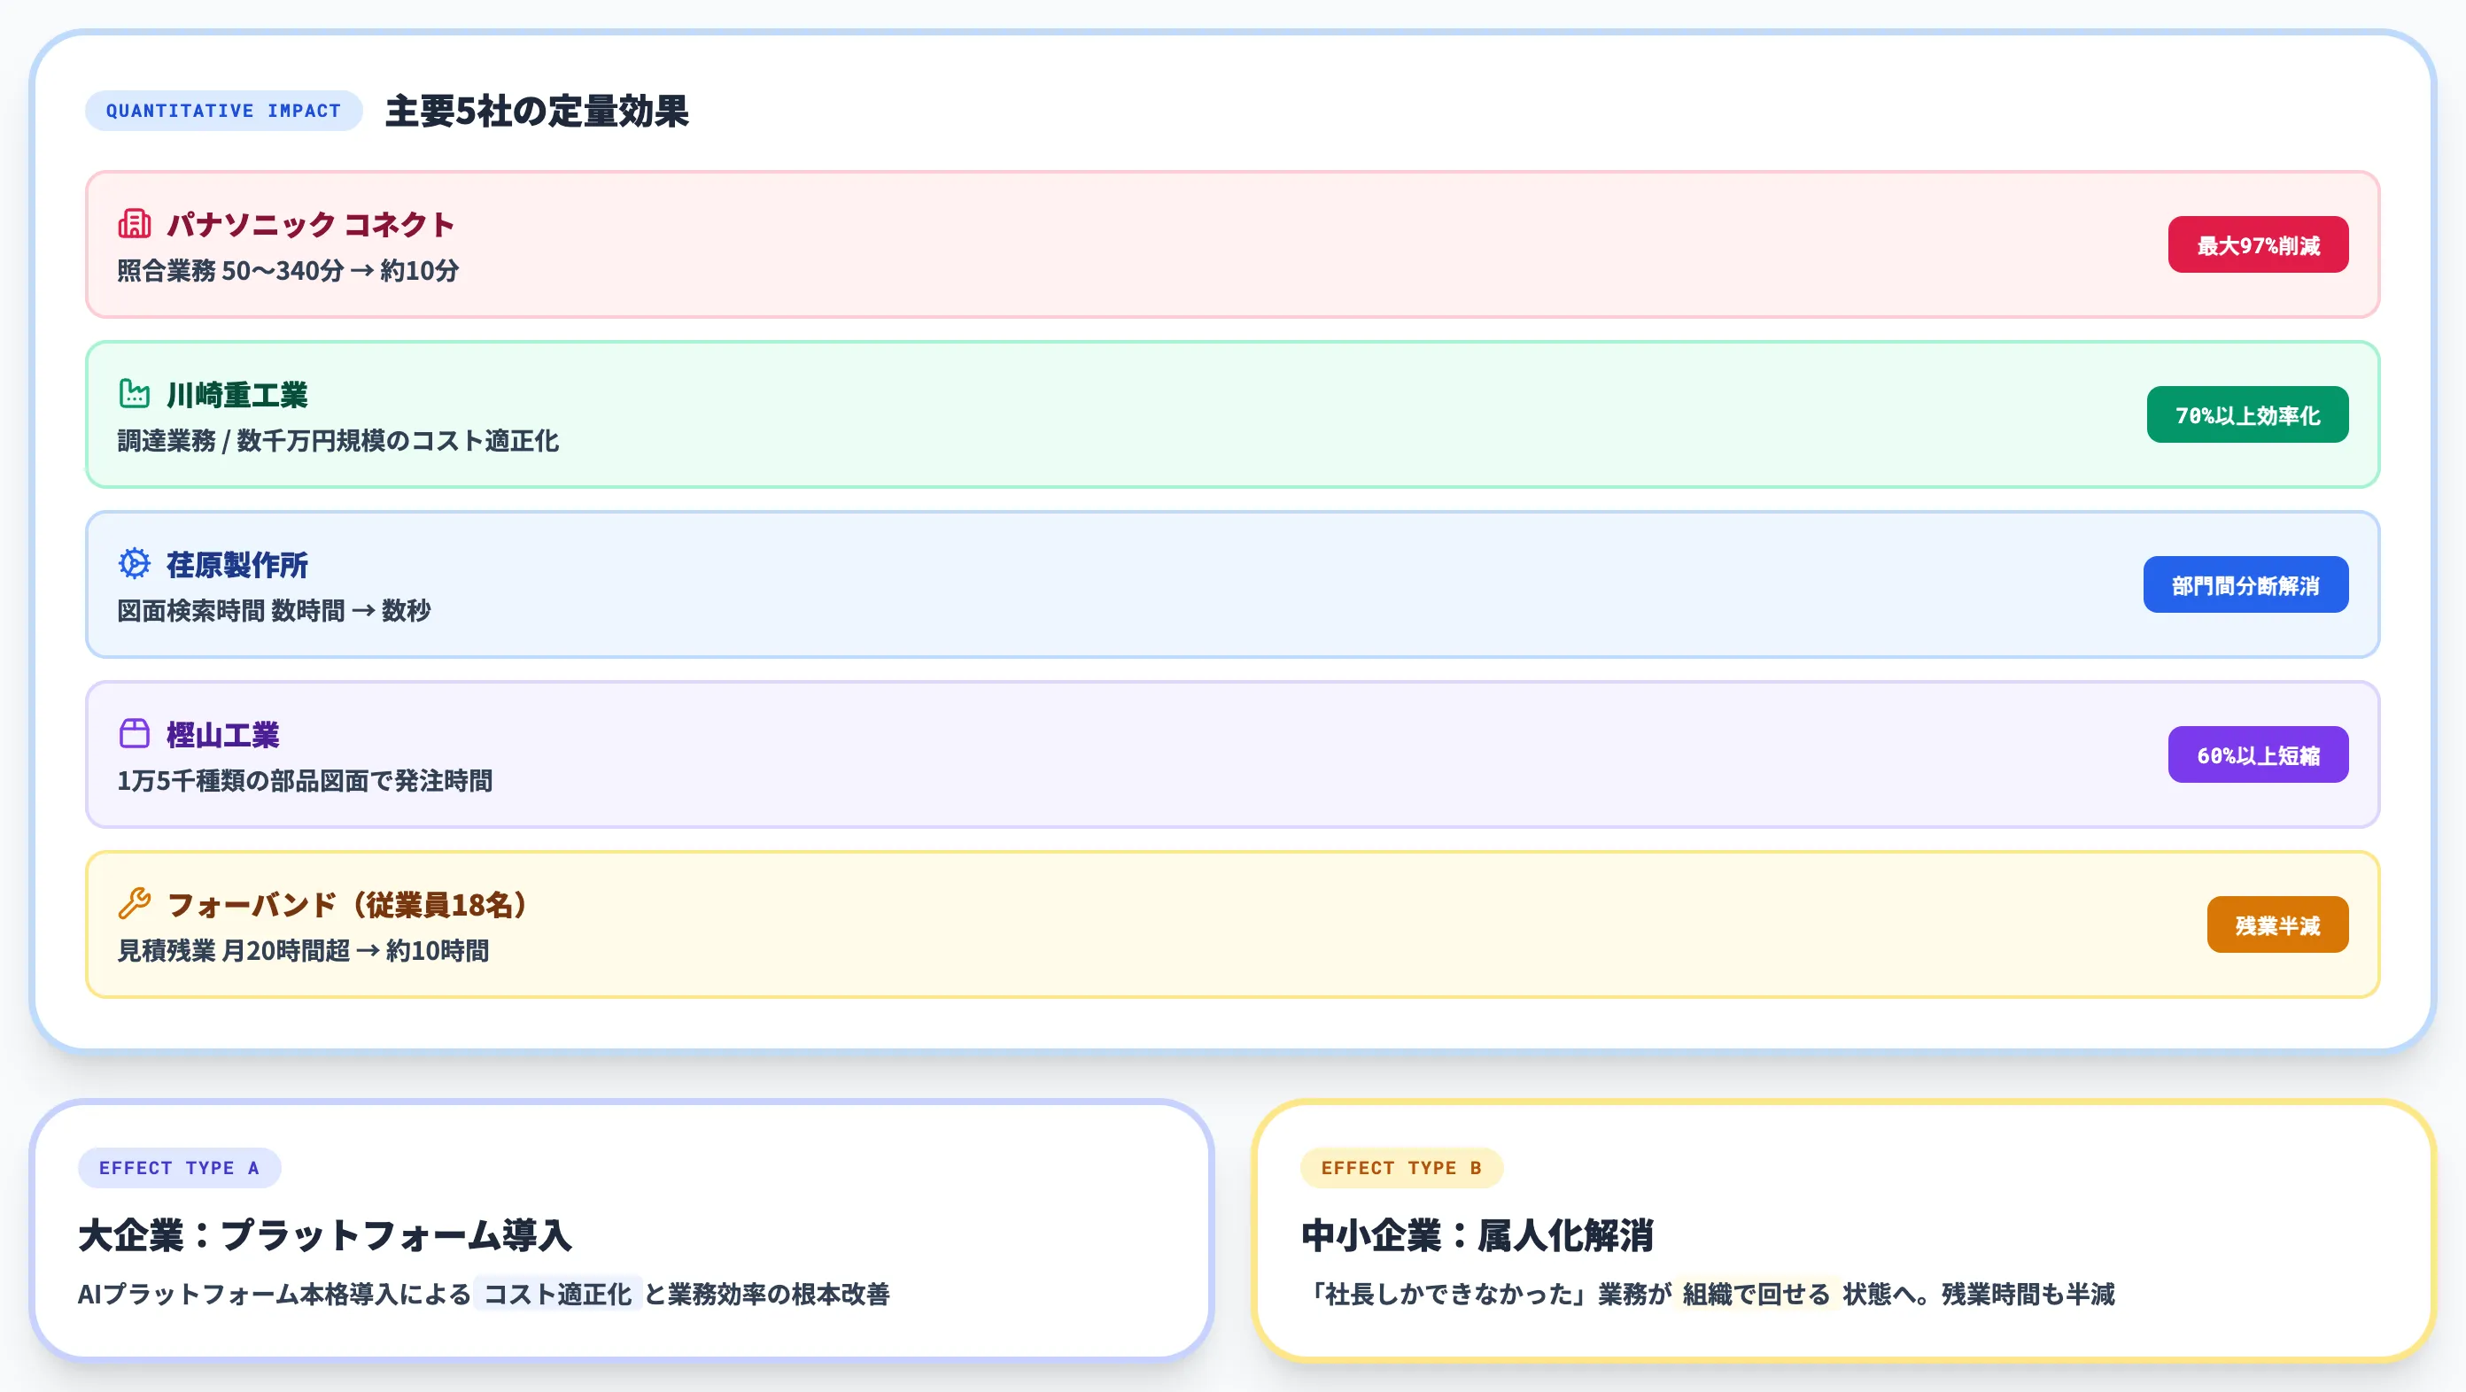Image resolution: width=2466 pixels, height=1392 pixels.
Task: Click the text 1万5千種類の部品図面で発注時間
Action: click(305, 781)
